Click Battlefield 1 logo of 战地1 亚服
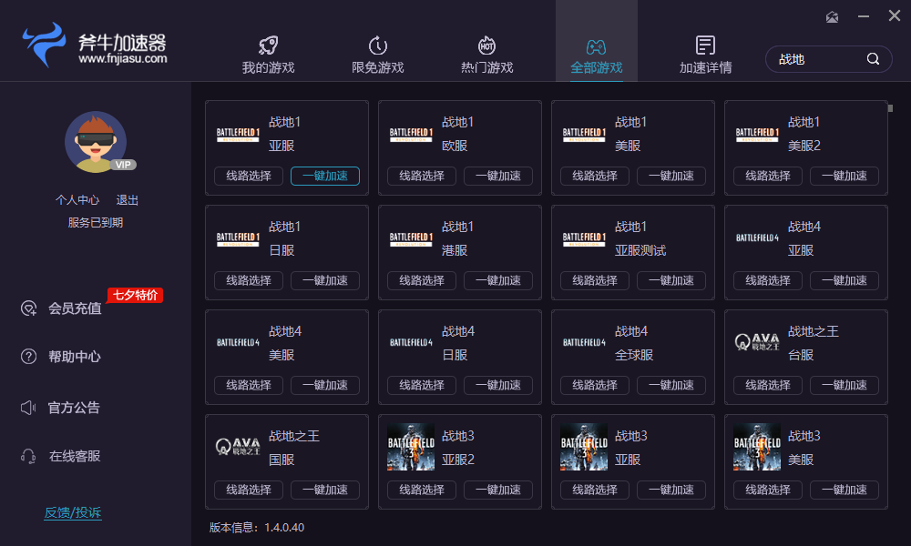The width and height of the screenshot is (911, 546). (x=238, y=135)
